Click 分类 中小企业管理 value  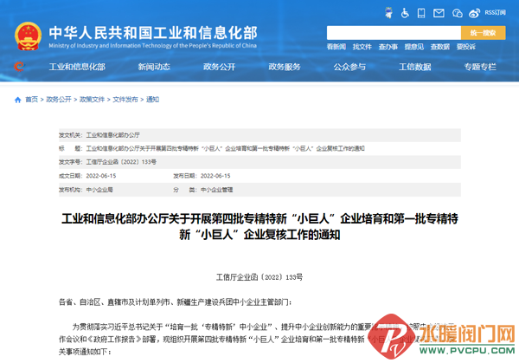(x=216, y=190)
